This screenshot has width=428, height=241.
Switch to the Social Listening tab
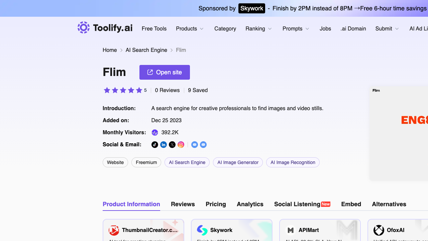click(302, 204)
